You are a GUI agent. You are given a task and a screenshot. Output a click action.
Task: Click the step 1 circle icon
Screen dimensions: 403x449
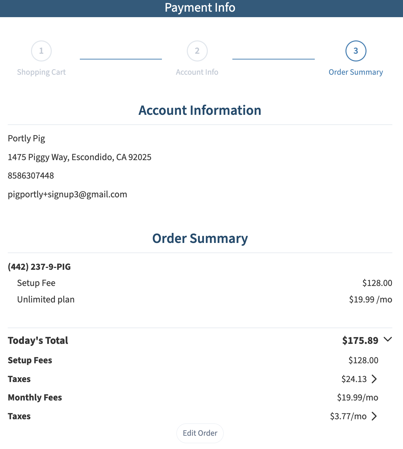tap(41, 51)
